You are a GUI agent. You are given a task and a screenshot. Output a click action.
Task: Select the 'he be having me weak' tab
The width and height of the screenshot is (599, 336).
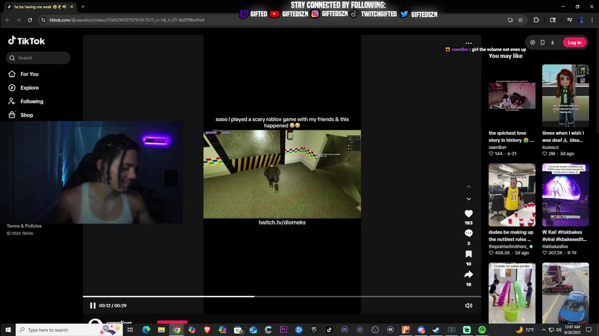[x=40, y=7]
